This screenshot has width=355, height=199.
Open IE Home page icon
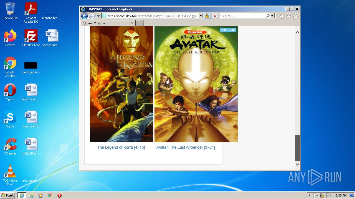coord(282,16)
